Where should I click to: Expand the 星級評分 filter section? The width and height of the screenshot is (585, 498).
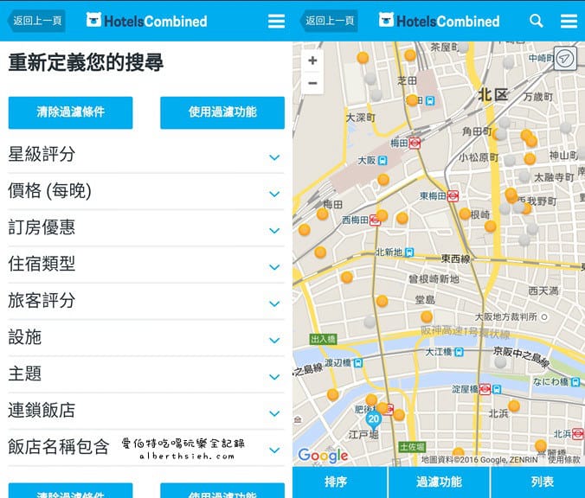click(146, 155)
